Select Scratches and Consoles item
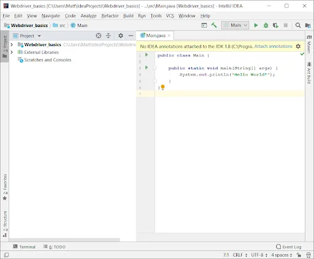Screen dimensions: 314x259 point(45,60)
